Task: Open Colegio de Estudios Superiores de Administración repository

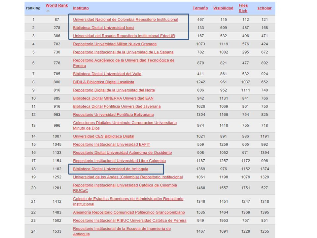Action: point(128,201)
